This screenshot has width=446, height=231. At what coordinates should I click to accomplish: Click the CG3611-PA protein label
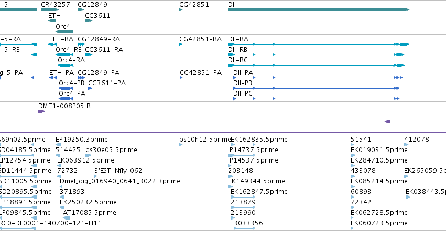pos(107,83)
